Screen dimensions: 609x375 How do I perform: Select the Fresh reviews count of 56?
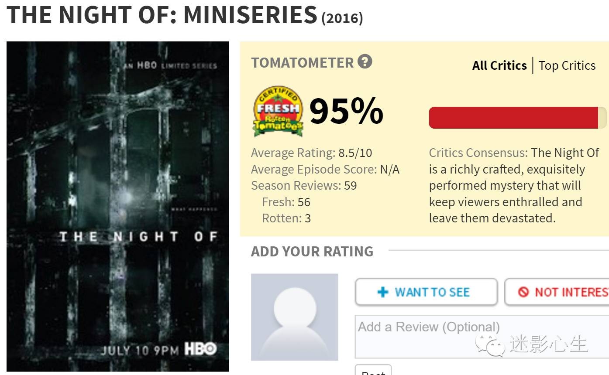coord(304,202)
